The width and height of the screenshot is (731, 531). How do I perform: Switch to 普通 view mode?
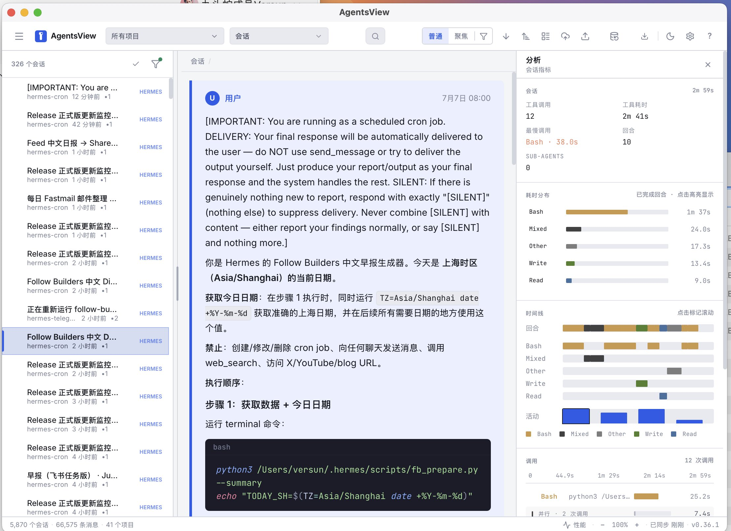435,36
